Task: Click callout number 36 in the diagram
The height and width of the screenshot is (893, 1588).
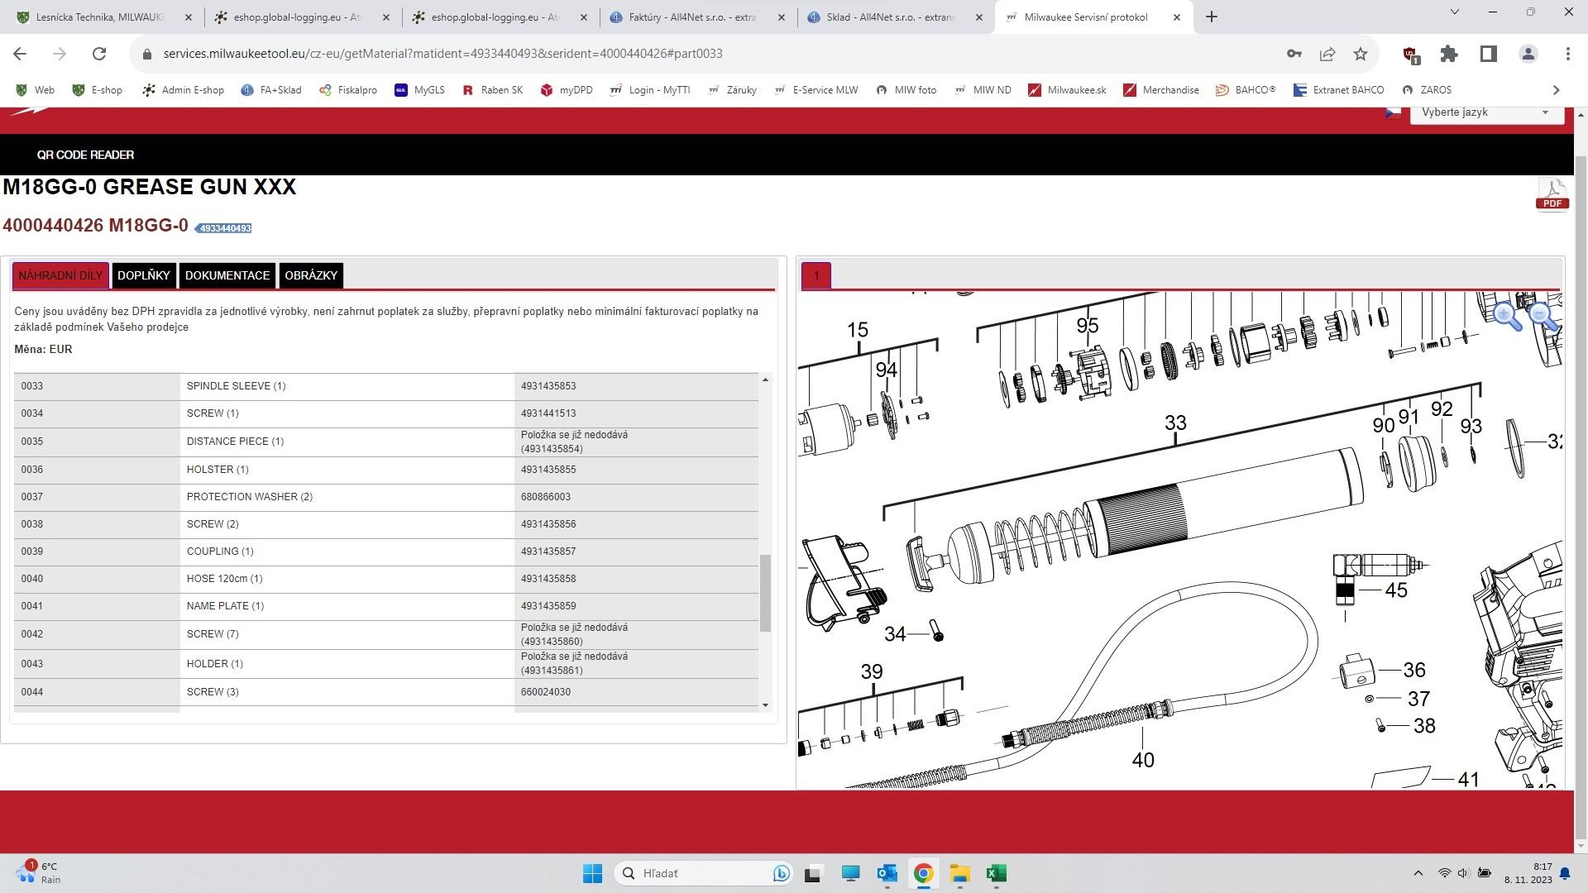Action: click(1414, 670)
